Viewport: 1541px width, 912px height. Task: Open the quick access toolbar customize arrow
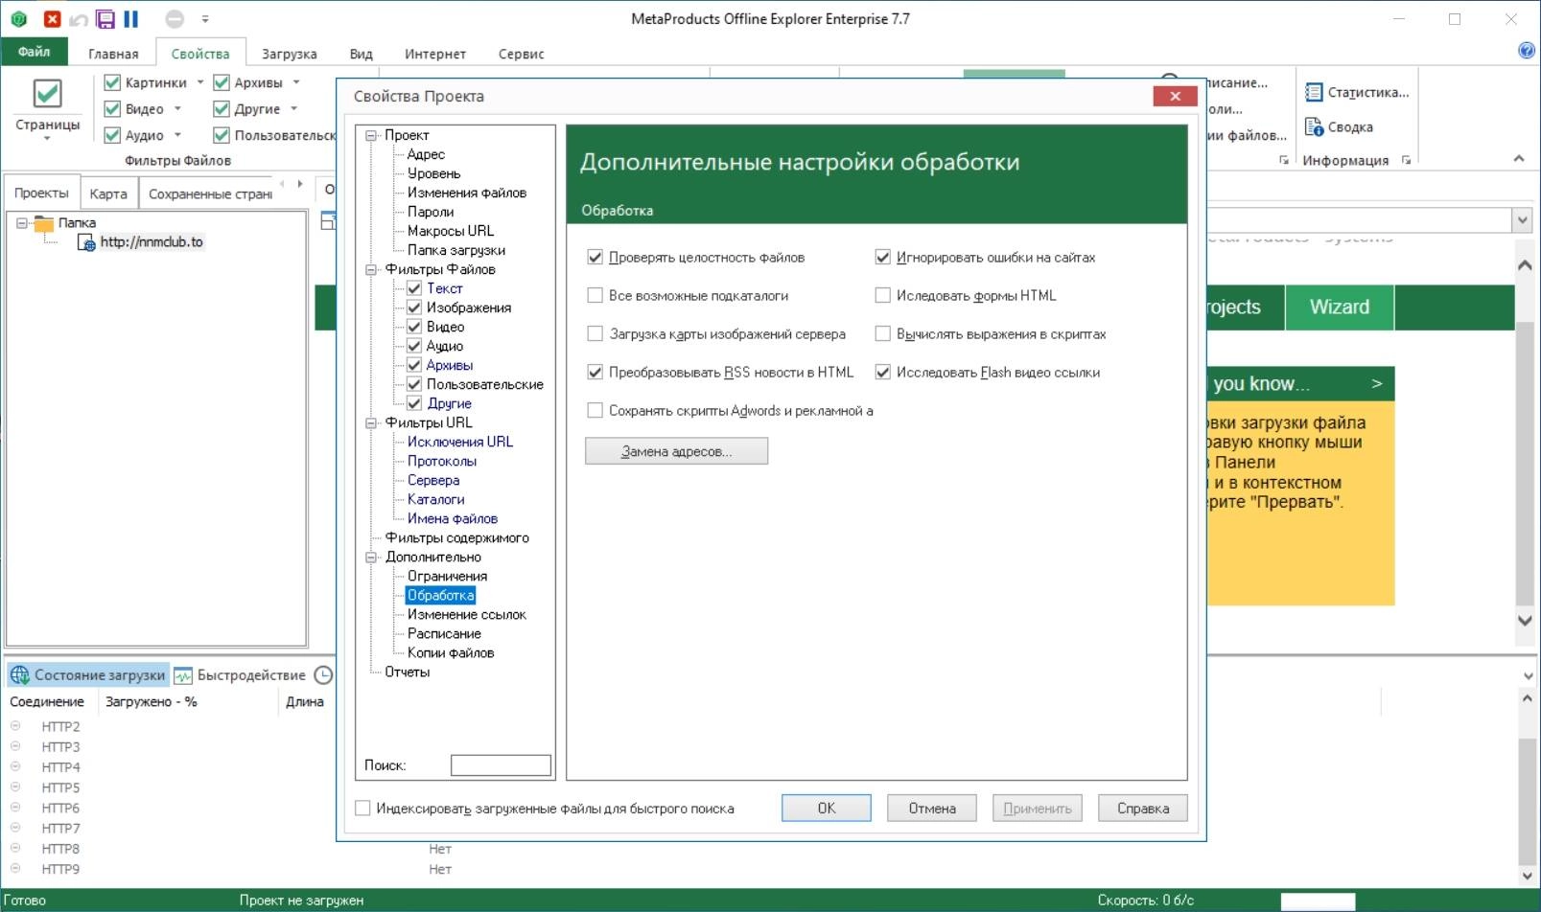click(x=204, y=19)
